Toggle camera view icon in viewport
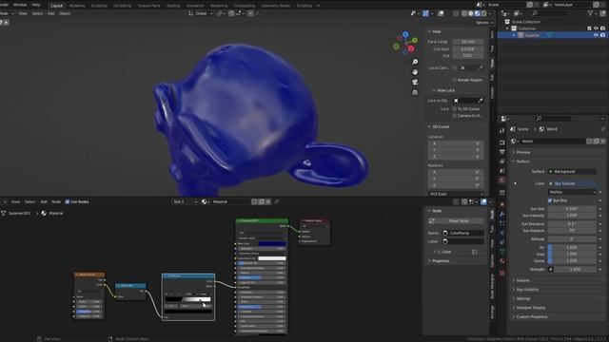The height and width of the screenshot is (342, 609). (x=415, y=83)
